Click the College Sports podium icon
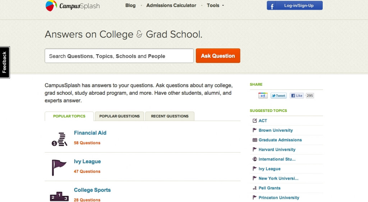This screenshot has height=202, width=368. [59, 197]
